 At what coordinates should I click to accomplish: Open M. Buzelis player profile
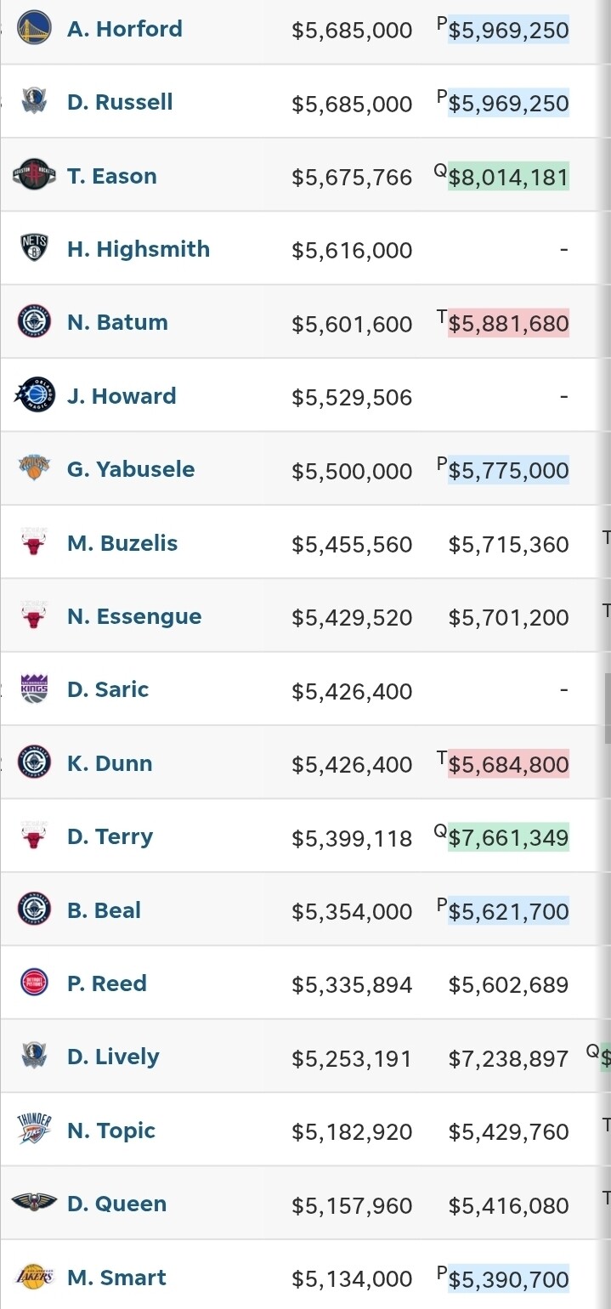point(122,542)
